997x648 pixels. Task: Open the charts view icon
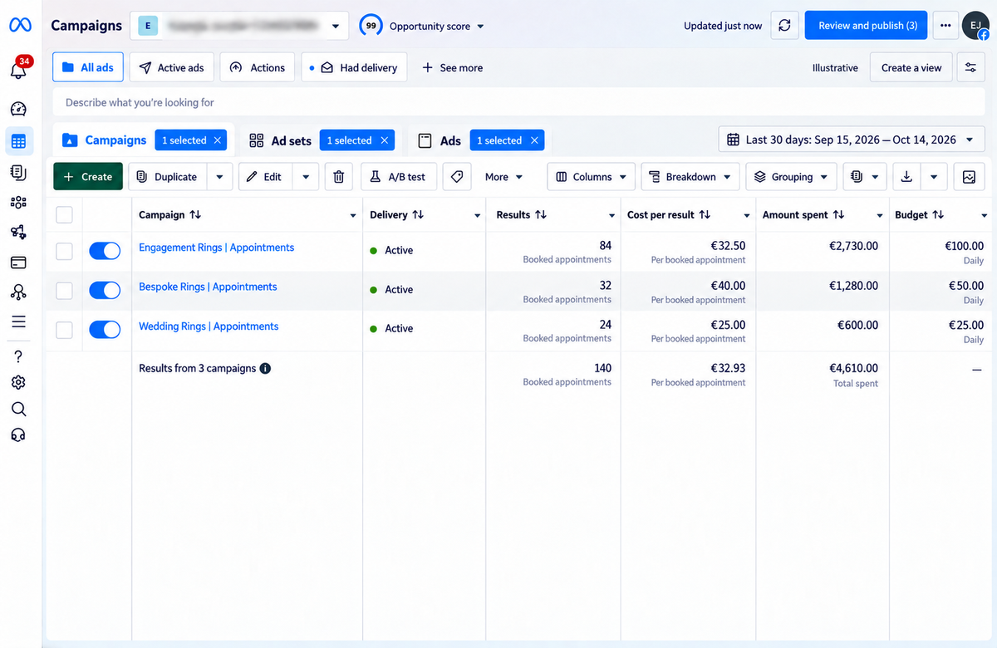click(x=969, y=177)
